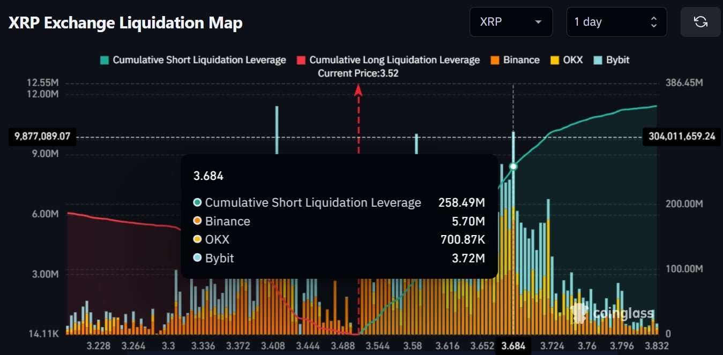The width and height of the screenshot is (723, 355).
Task: Click the XRP dropdown caret arrow
Action: click(x=538, y=22)
